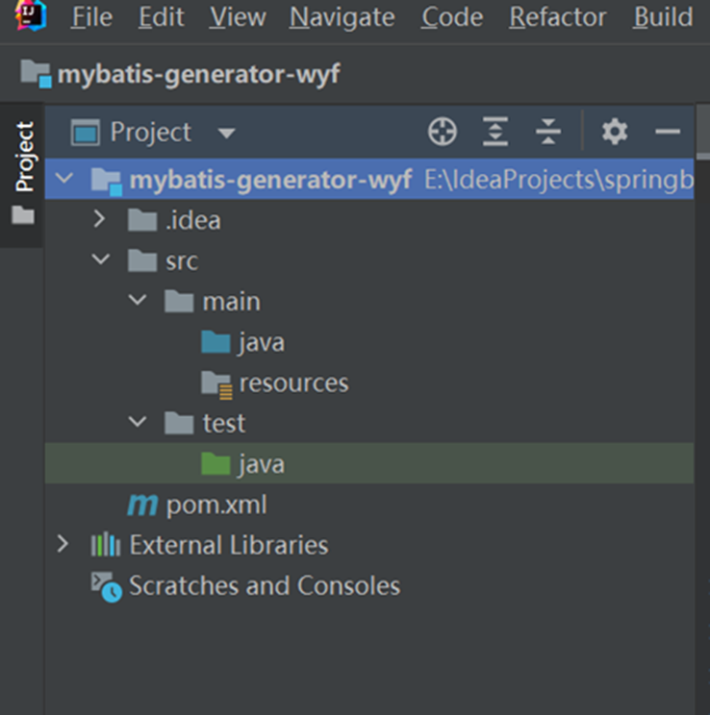Select the mybatis-generator-wyf root tree row
The width and height of the screenshot is (710, 715).
(369, 179)
